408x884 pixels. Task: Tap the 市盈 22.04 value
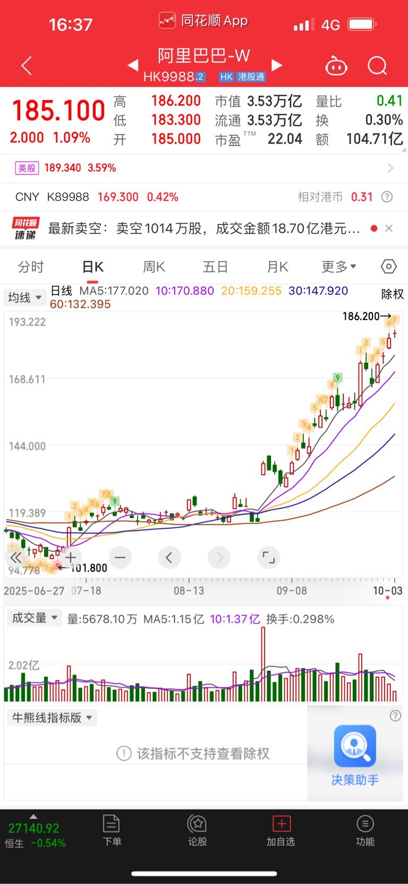pos(285,139)
